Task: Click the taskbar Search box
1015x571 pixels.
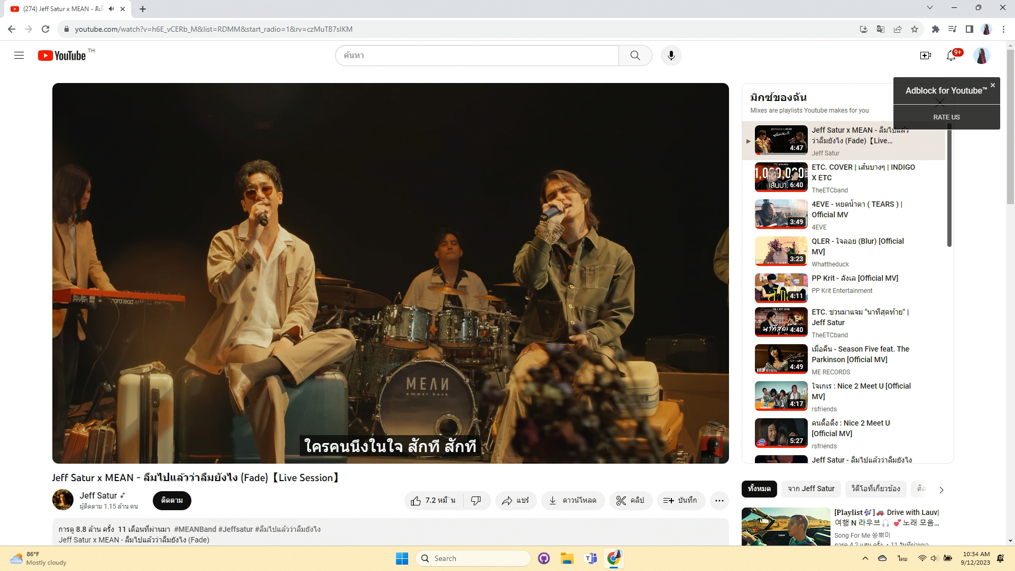Action: 473,558
